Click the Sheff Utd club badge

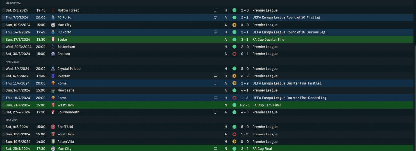[53, 127]
